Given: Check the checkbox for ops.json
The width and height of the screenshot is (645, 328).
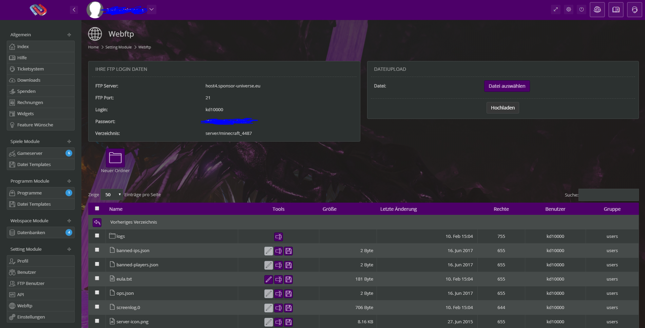Looking at the screenshot, I should [x=97, y=292].
